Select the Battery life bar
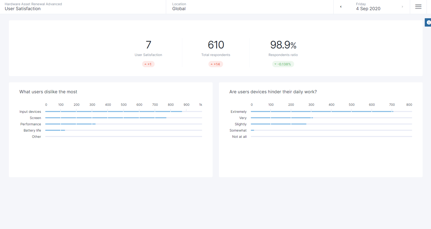 pyautogui.click(x=55, y=130)
